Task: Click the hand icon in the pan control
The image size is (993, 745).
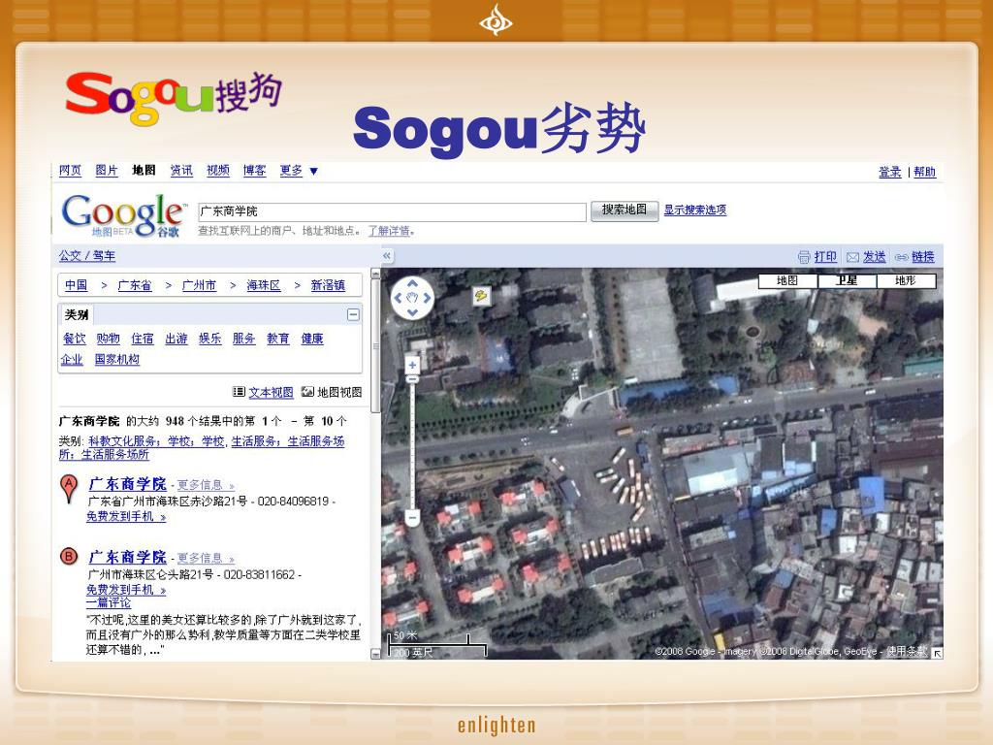Action: tap(412, 298)
